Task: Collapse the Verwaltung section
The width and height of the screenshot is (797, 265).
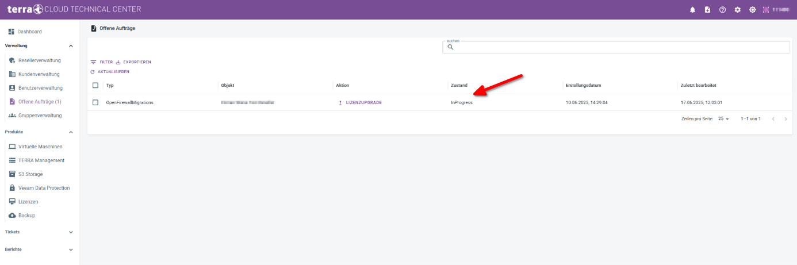Action: tap(71, 46)
